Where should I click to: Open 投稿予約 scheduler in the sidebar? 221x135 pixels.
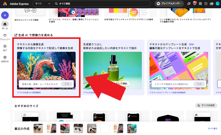[5, 59]
